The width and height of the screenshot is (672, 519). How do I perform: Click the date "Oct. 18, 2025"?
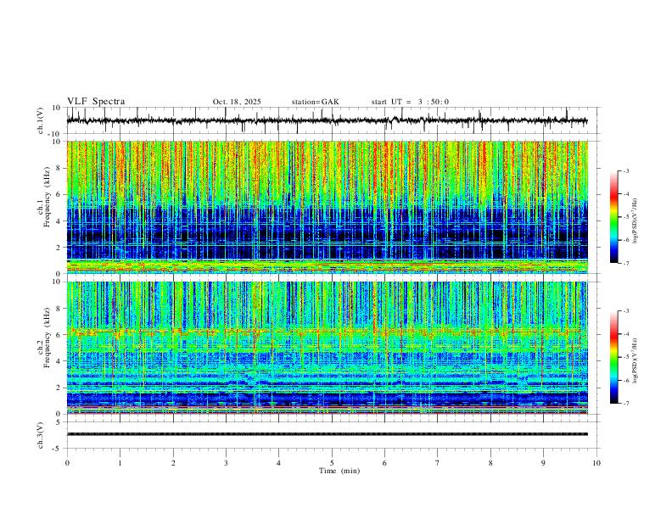pyautogui.click(x=237, y=102)
